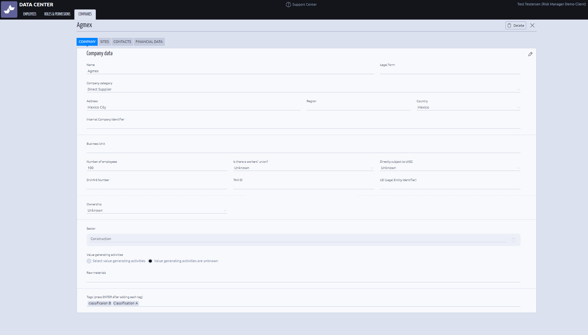The image size is (588, 335).
Task: Click the Business Unit field
Action: coord(303,150)
